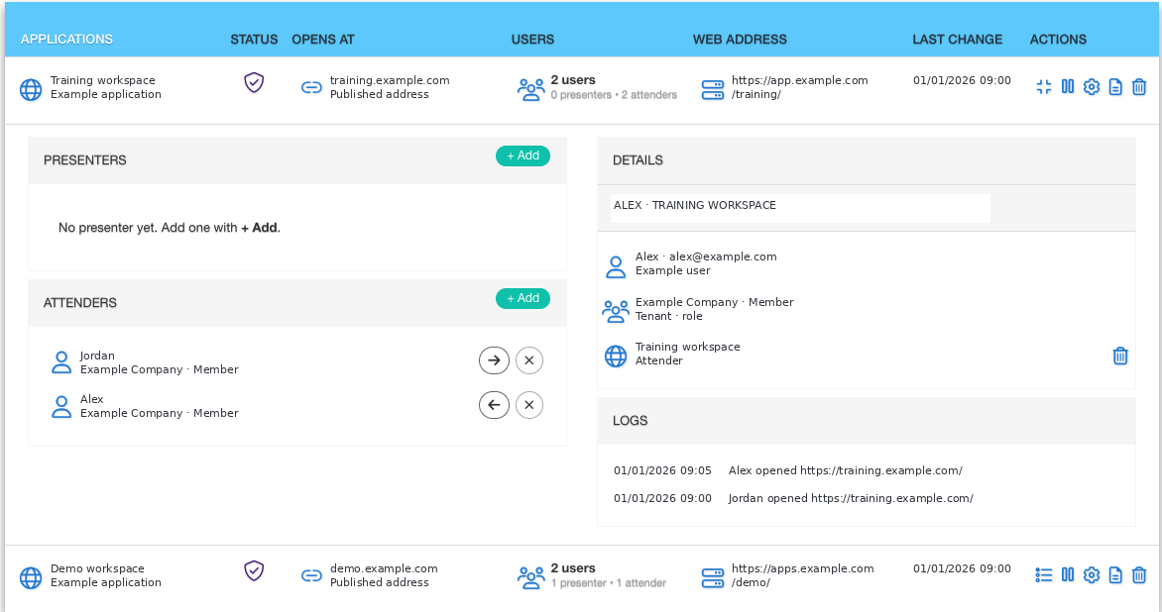The width and height of the screenshot is (1162, 612).
Task: Click the globe icon in Details panel
Action: point(616,356)
